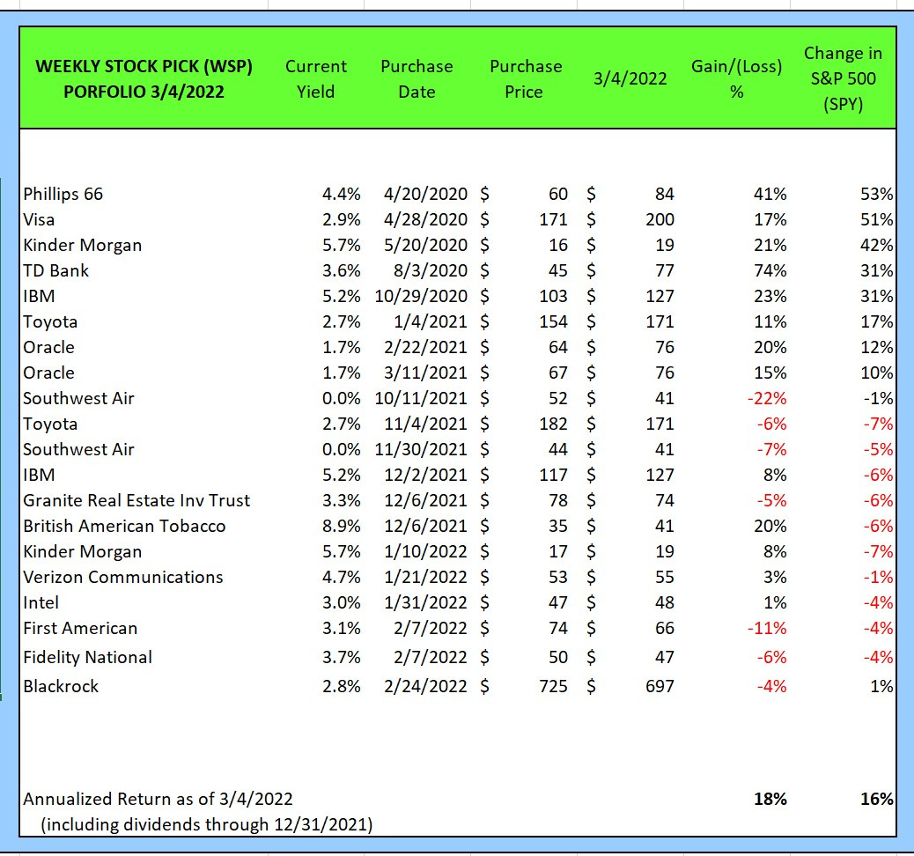
Task: Select the 'Visa' cell
Action: tap(39, 219)
